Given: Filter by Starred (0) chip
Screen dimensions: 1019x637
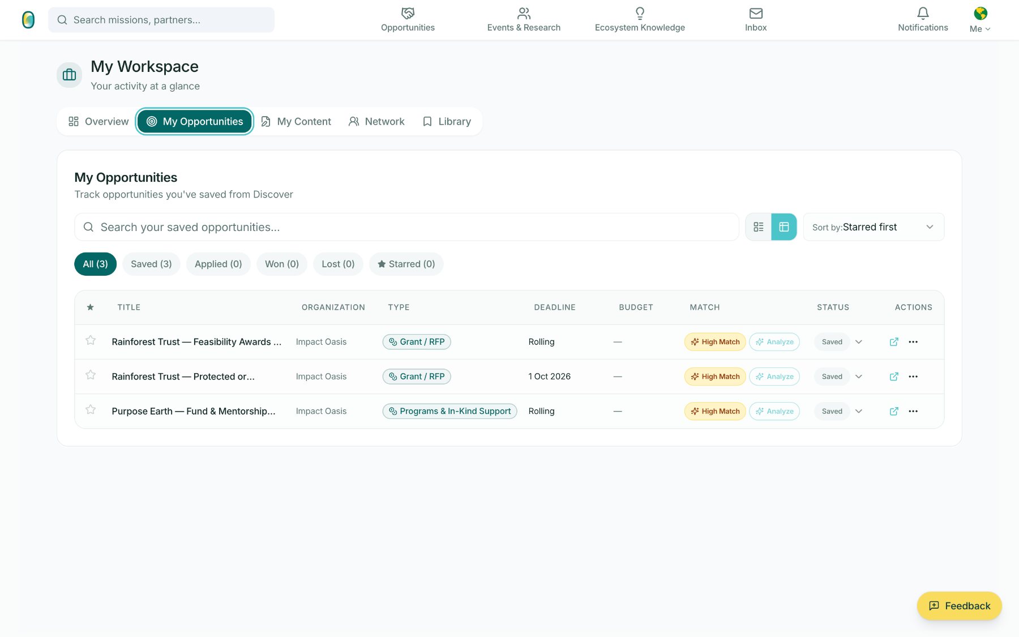Looking at the screenshot, I should click(x=406, y=264).
